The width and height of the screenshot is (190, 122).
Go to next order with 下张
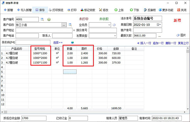135,10
